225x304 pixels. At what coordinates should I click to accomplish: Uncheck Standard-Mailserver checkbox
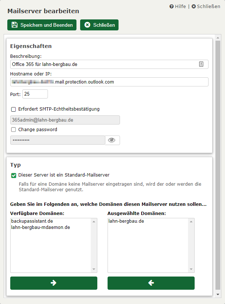14,175
